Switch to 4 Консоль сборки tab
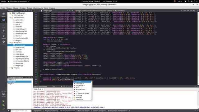 (83, 111)
